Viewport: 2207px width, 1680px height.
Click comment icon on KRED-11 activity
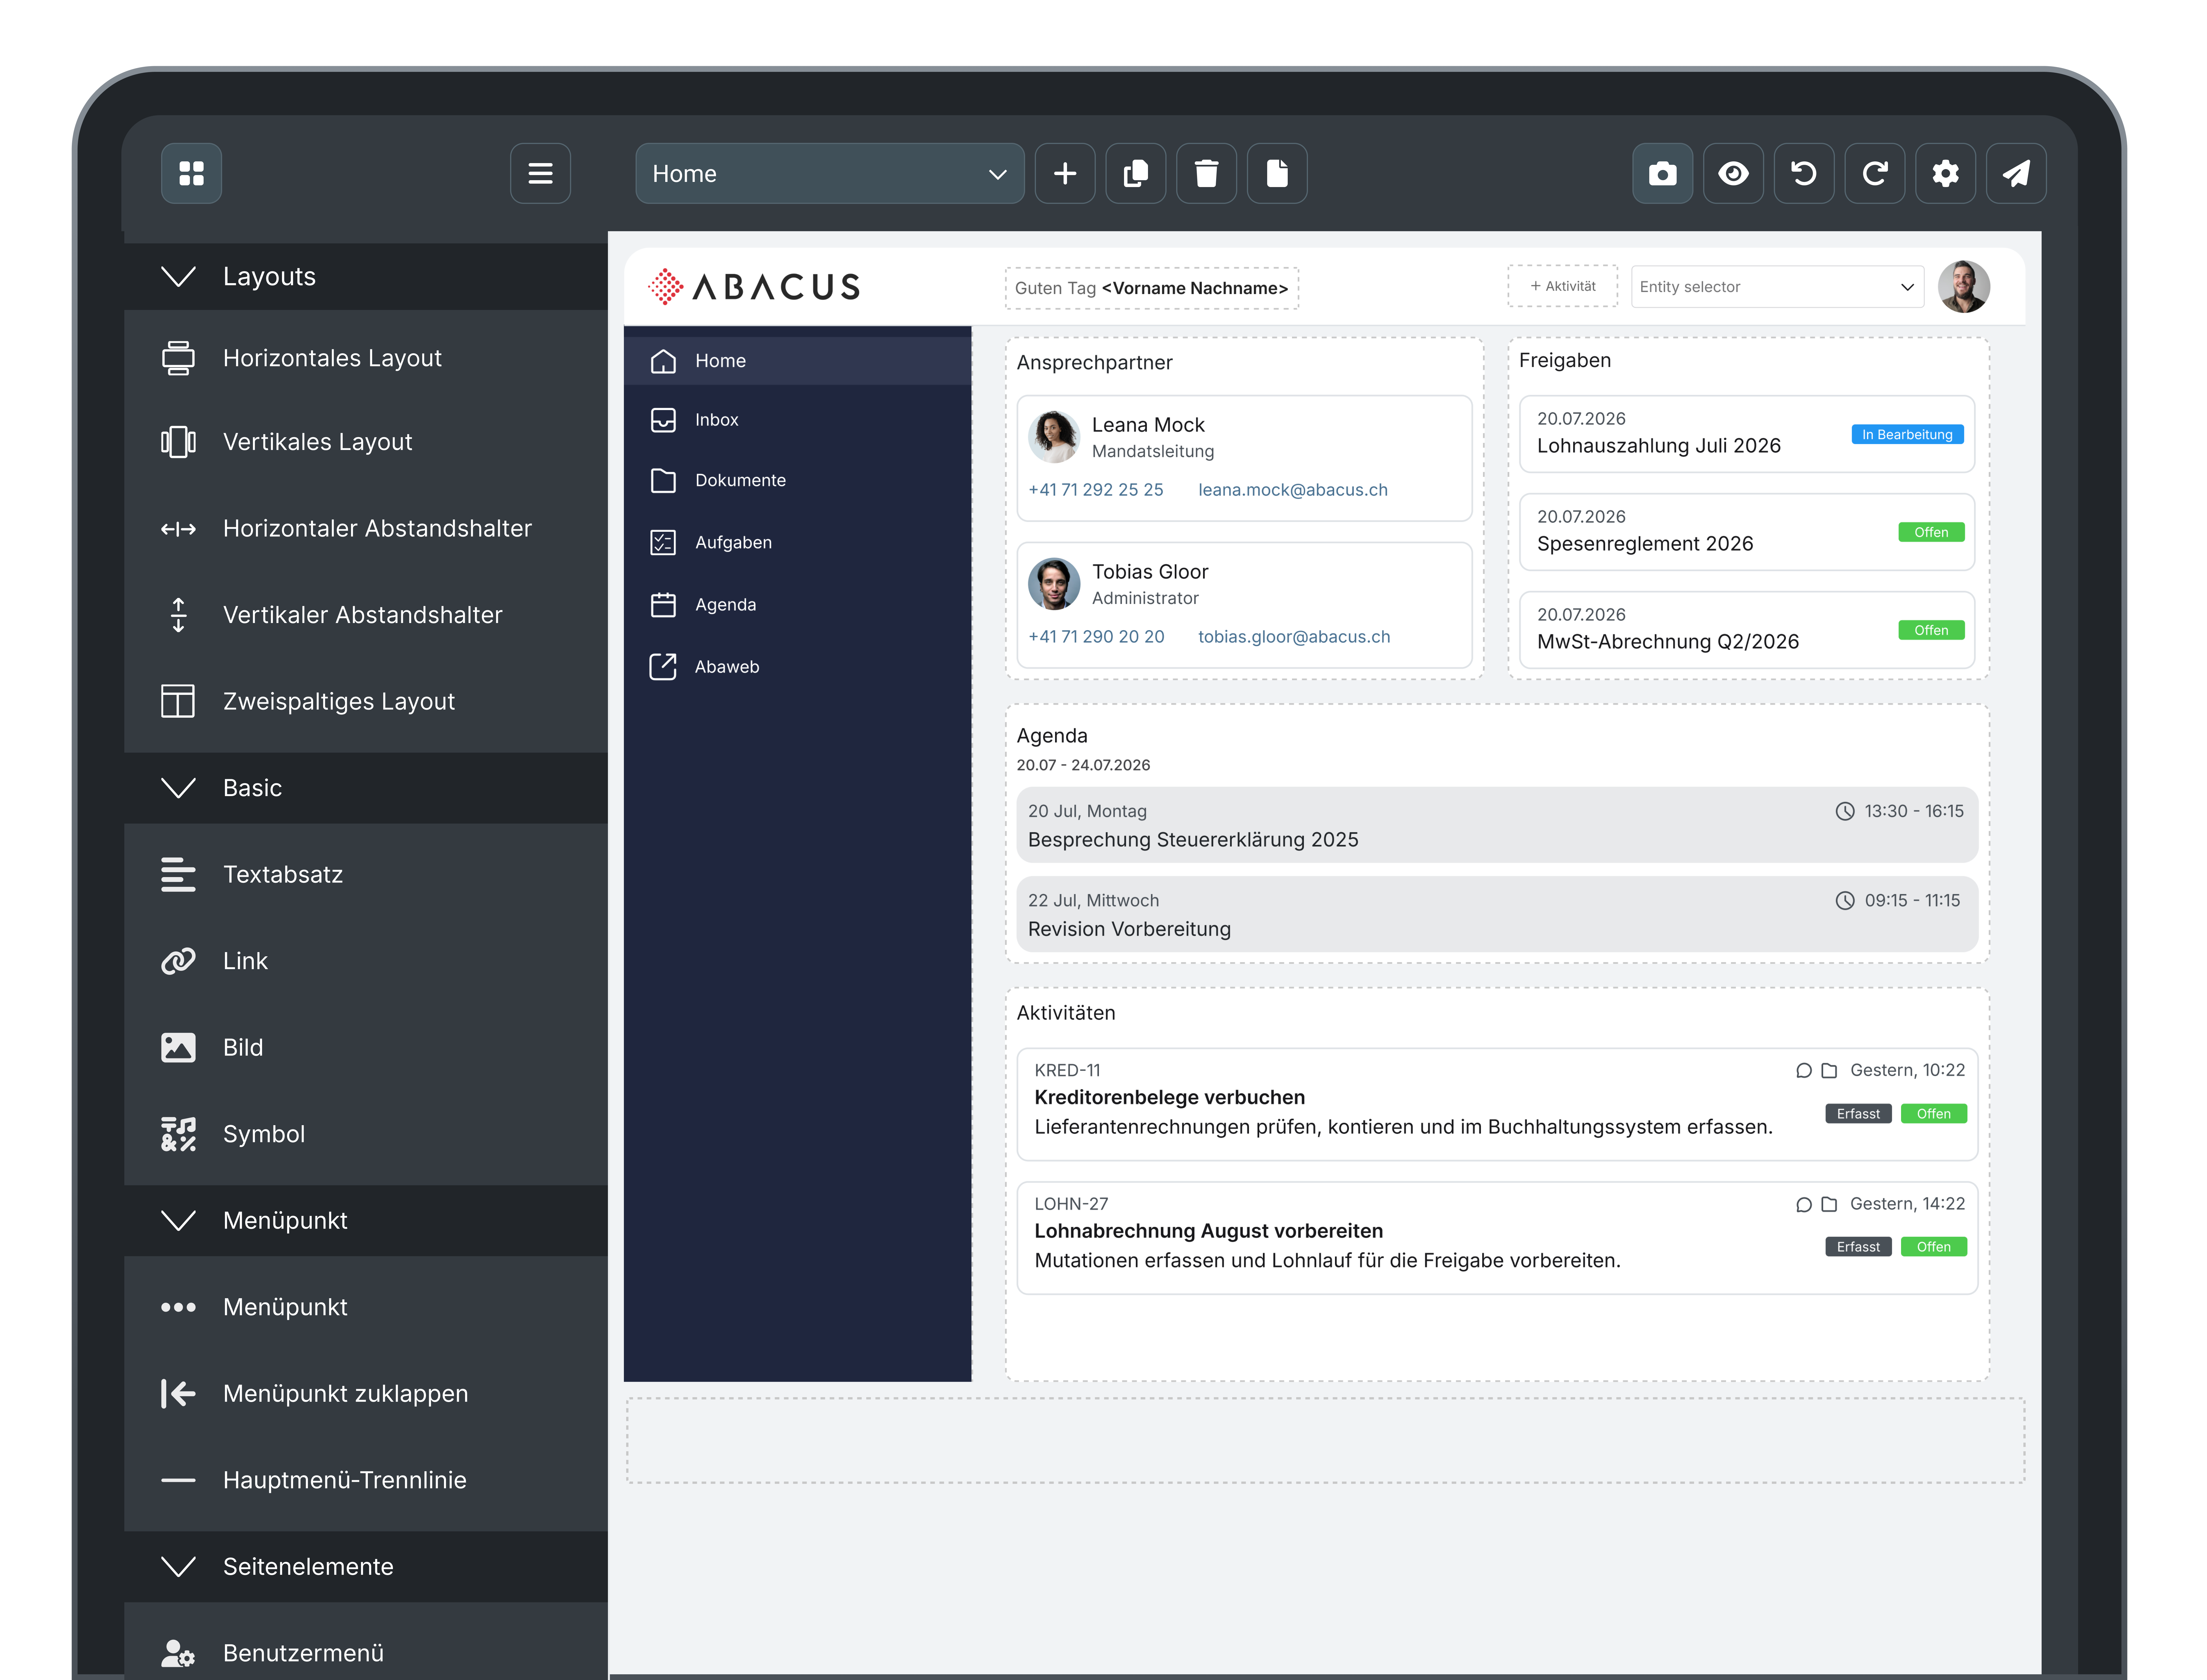[x=1804, y=1071]
